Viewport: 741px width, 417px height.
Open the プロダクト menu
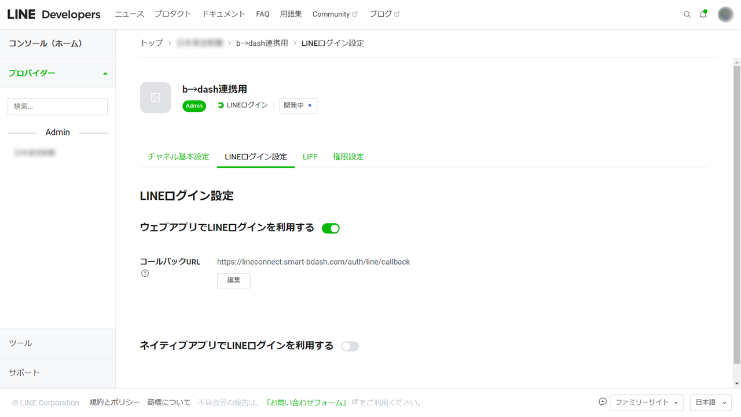(x=173, y=14)
